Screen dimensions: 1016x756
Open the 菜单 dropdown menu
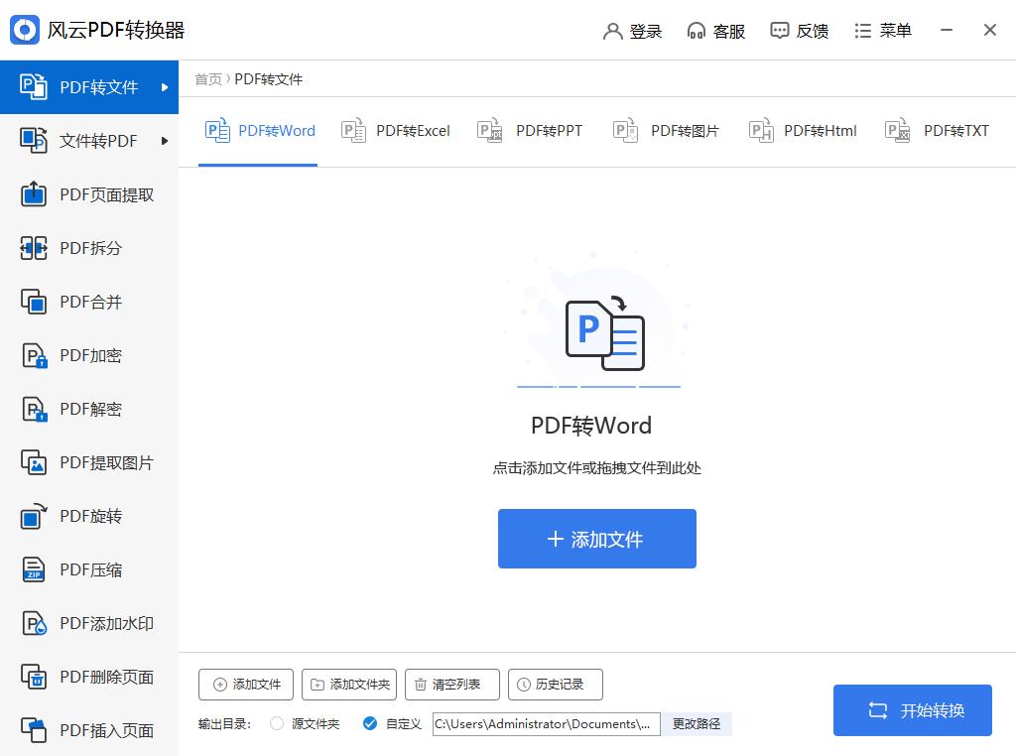point(883,30)
